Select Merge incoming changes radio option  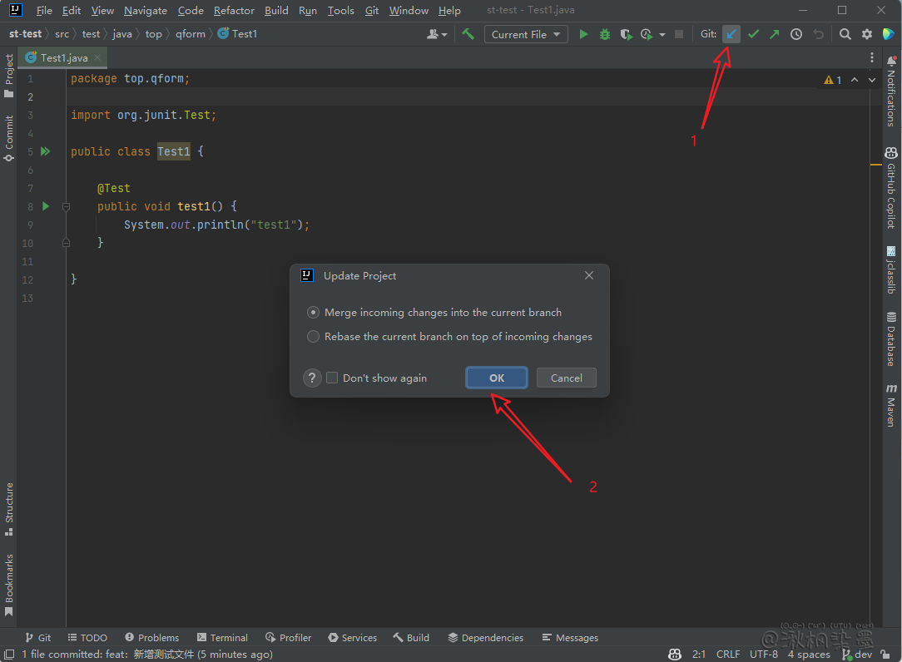coord(313,313)
